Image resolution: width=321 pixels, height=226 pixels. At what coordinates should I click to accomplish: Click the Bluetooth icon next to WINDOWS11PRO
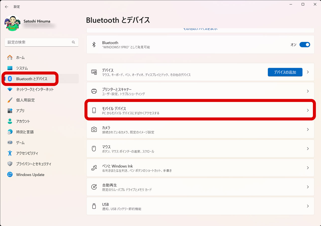pos(94,44)
